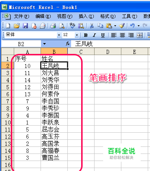Open the 视图(V) menu

[65, 16]
